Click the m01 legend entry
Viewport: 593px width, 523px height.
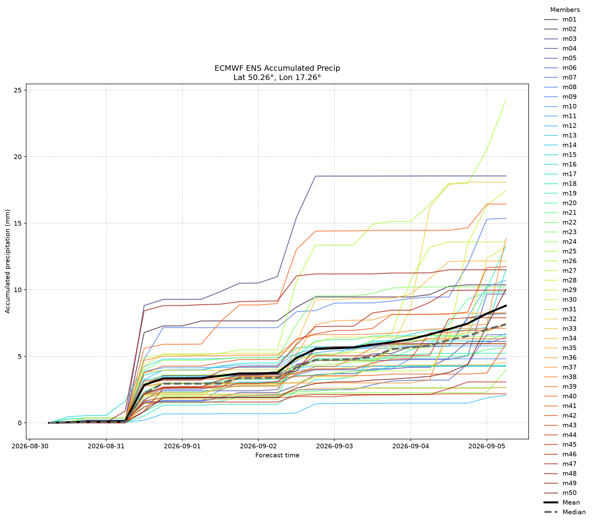click(560, 19)
